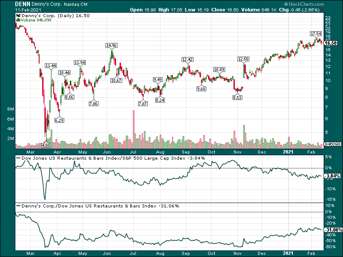Click the 4.50 low price label
Viewport: 343px width, 257px height.
click(46, 145)
